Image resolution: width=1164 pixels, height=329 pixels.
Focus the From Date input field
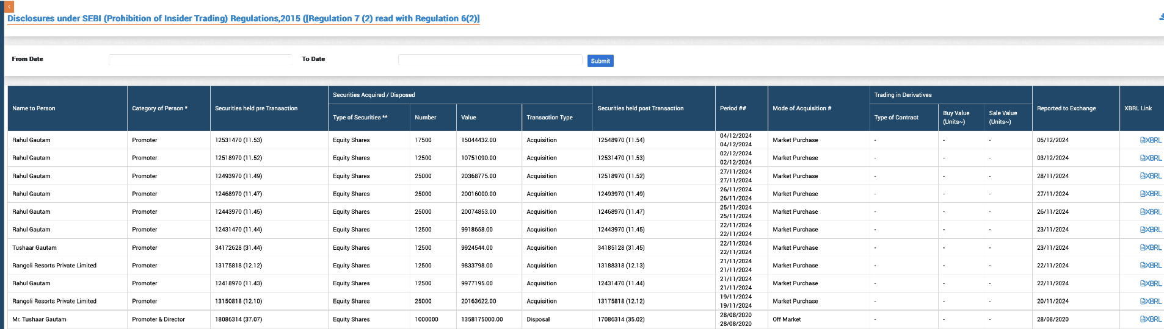tap(201, 60)
